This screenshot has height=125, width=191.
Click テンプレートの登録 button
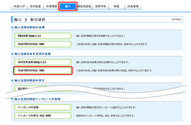(43, 108)
